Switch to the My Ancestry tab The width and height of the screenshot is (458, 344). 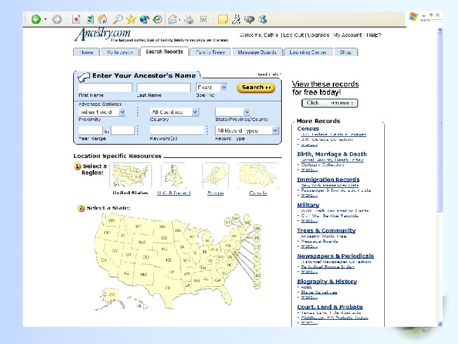pyautogui.click(x=120, y=52)
